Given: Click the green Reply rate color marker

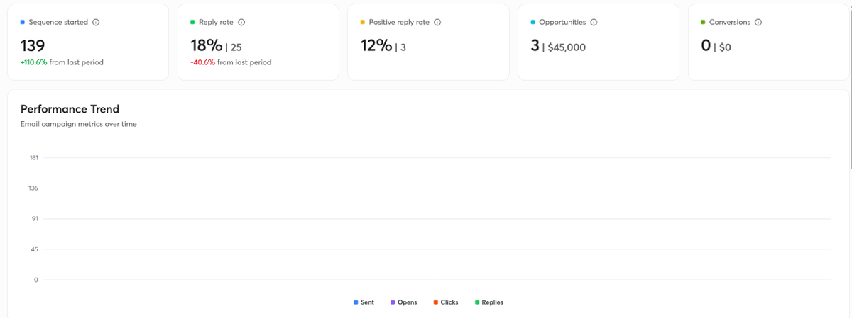Looking at the screenshot, I should 193,22.
